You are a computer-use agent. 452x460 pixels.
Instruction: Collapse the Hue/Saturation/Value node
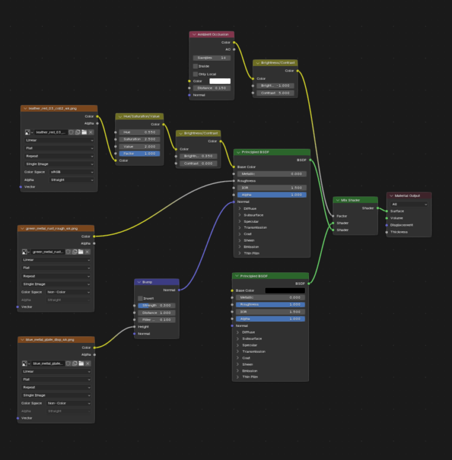coord(120,116)
